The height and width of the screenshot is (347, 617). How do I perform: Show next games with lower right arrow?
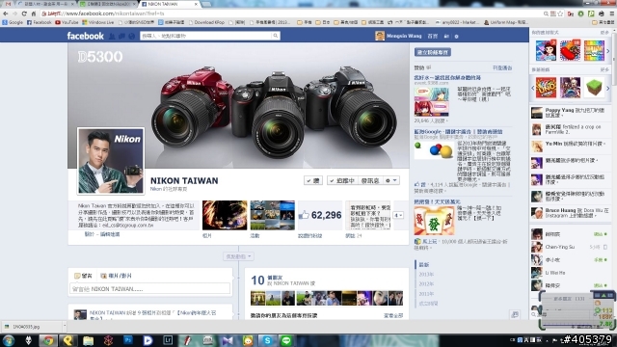click(608, 88)
